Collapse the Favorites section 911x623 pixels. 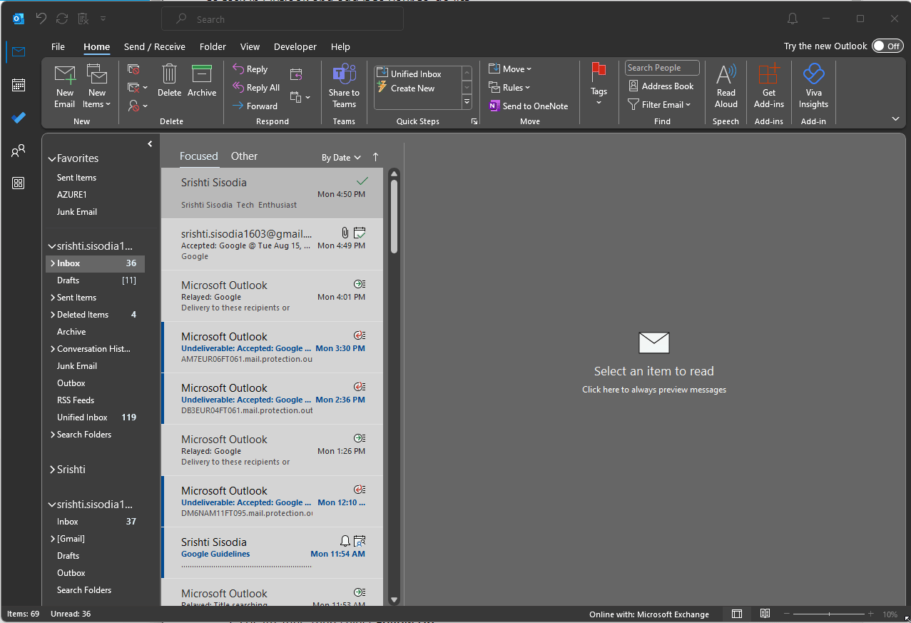(x=51, y=159)
